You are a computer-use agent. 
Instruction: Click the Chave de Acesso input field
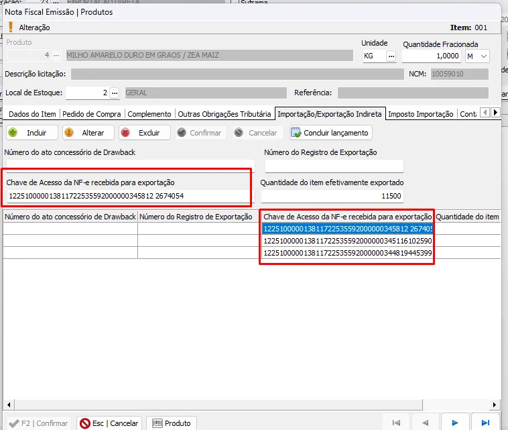(127, 196)
